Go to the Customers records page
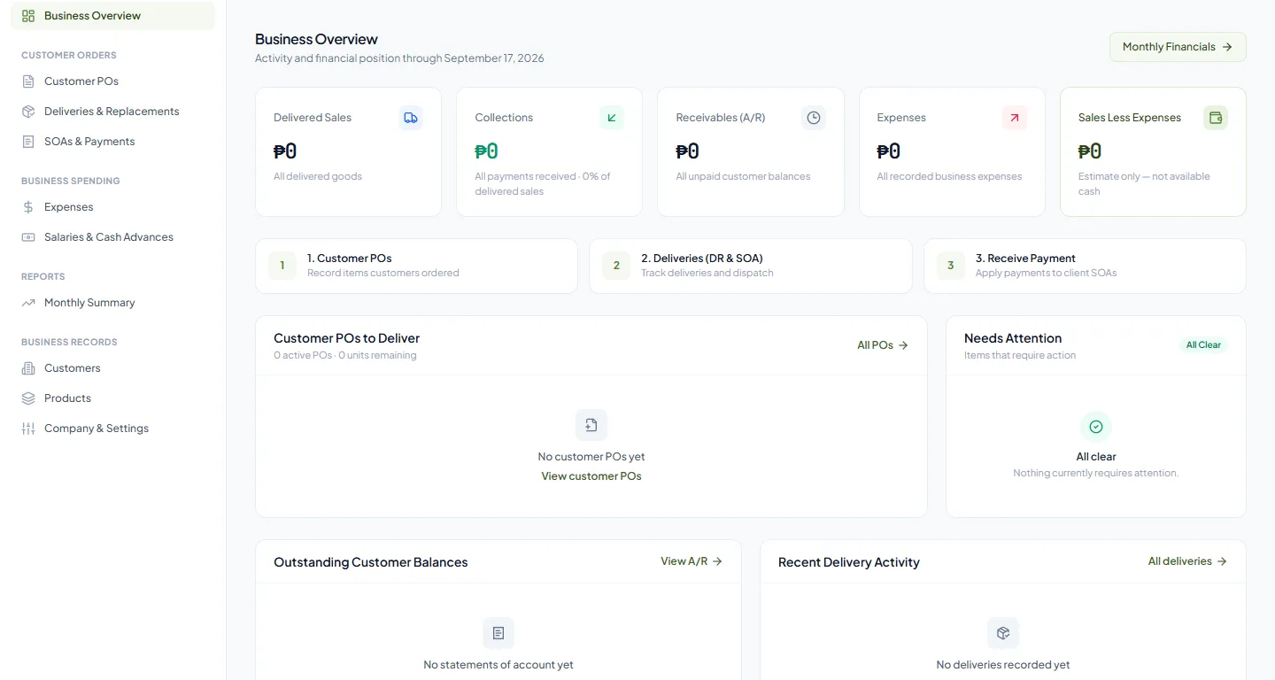This screenshot has height=680, width=1275. 113,368
